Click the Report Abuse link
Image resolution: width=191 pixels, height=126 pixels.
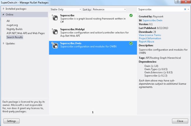click(x=146, y=42)
